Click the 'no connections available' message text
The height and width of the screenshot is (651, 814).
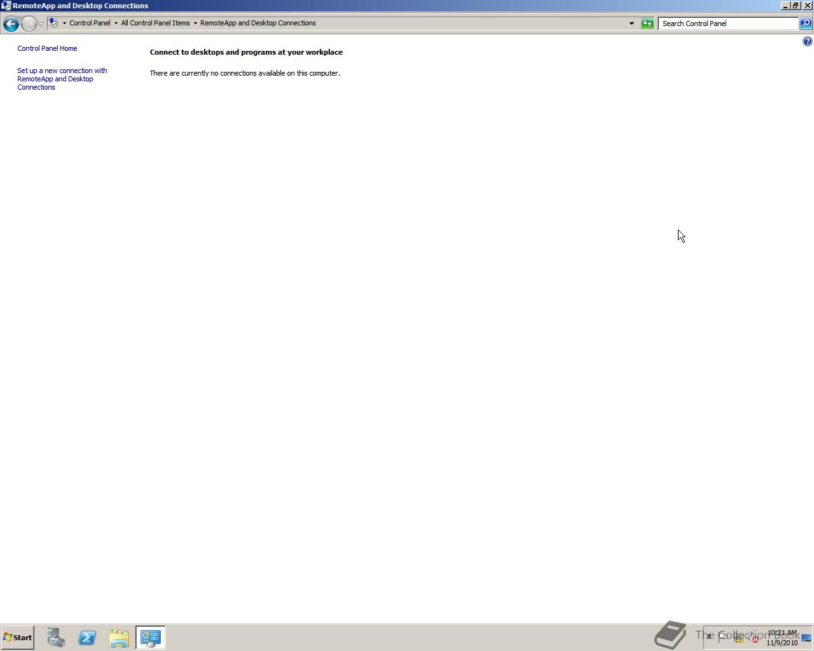[x=245, y=73]
